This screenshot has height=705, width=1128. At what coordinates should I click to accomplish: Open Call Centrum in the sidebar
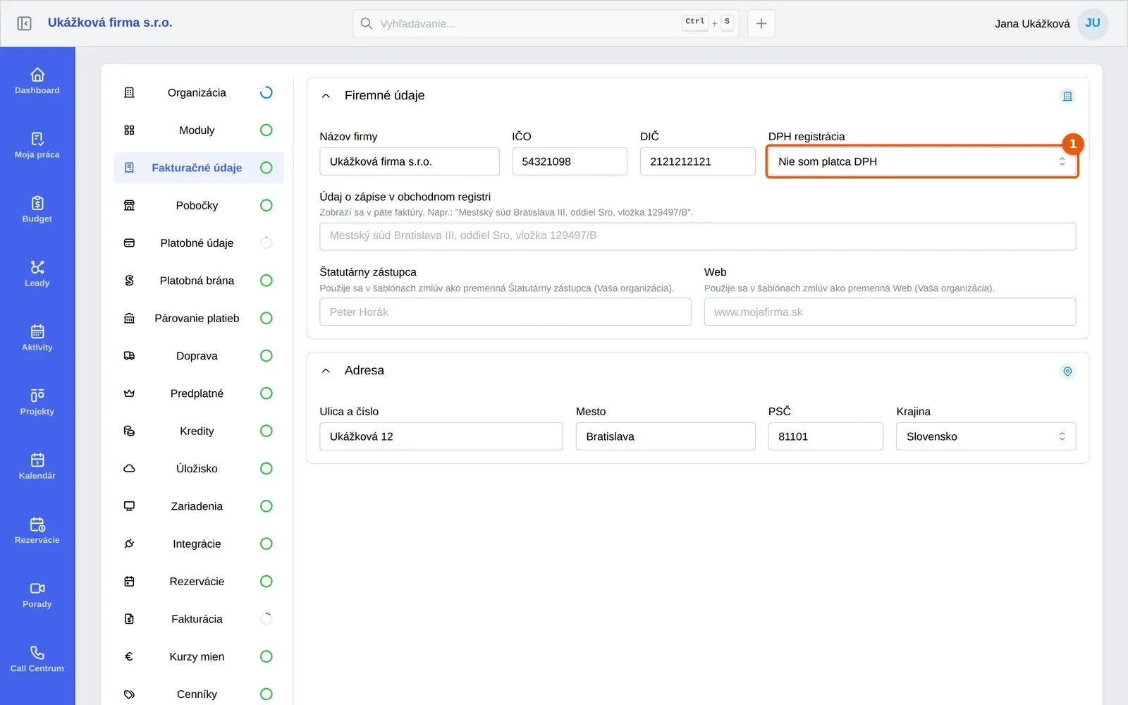pos(37,658)
